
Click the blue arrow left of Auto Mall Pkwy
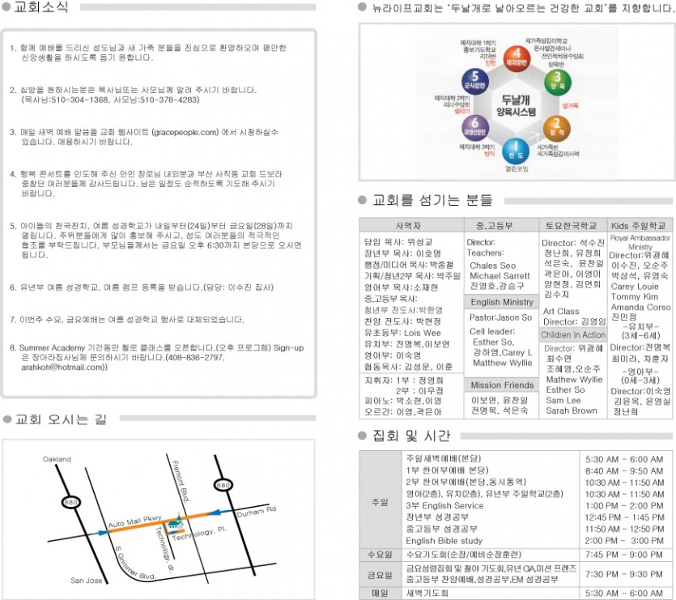pos(100,533)
